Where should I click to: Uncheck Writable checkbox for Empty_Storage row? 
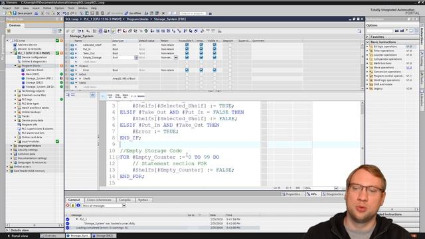pyautogui.click(x=201, y=58)
